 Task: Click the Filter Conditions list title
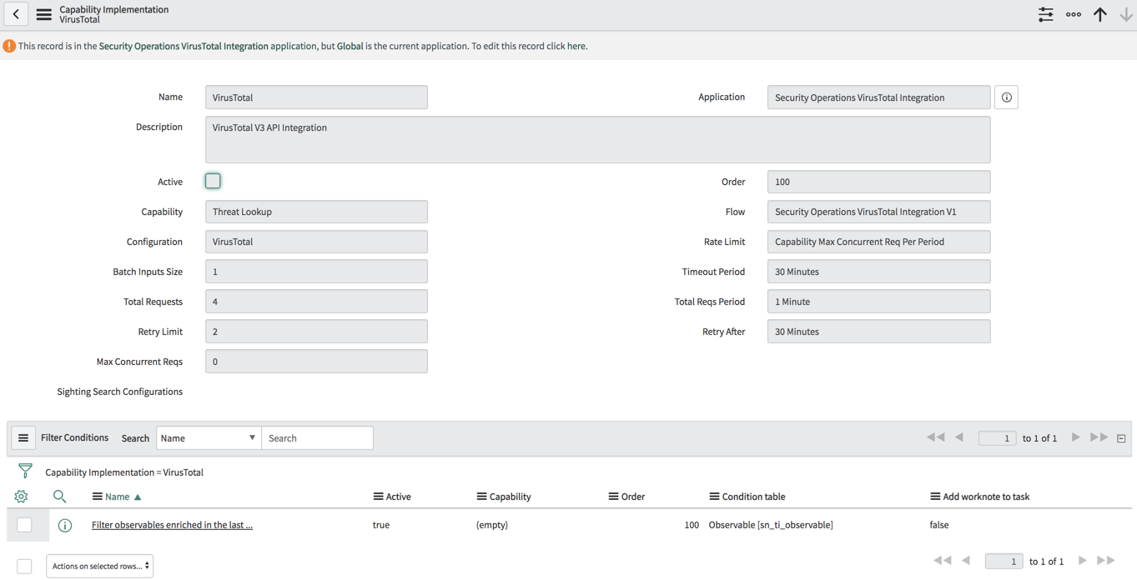74,437
